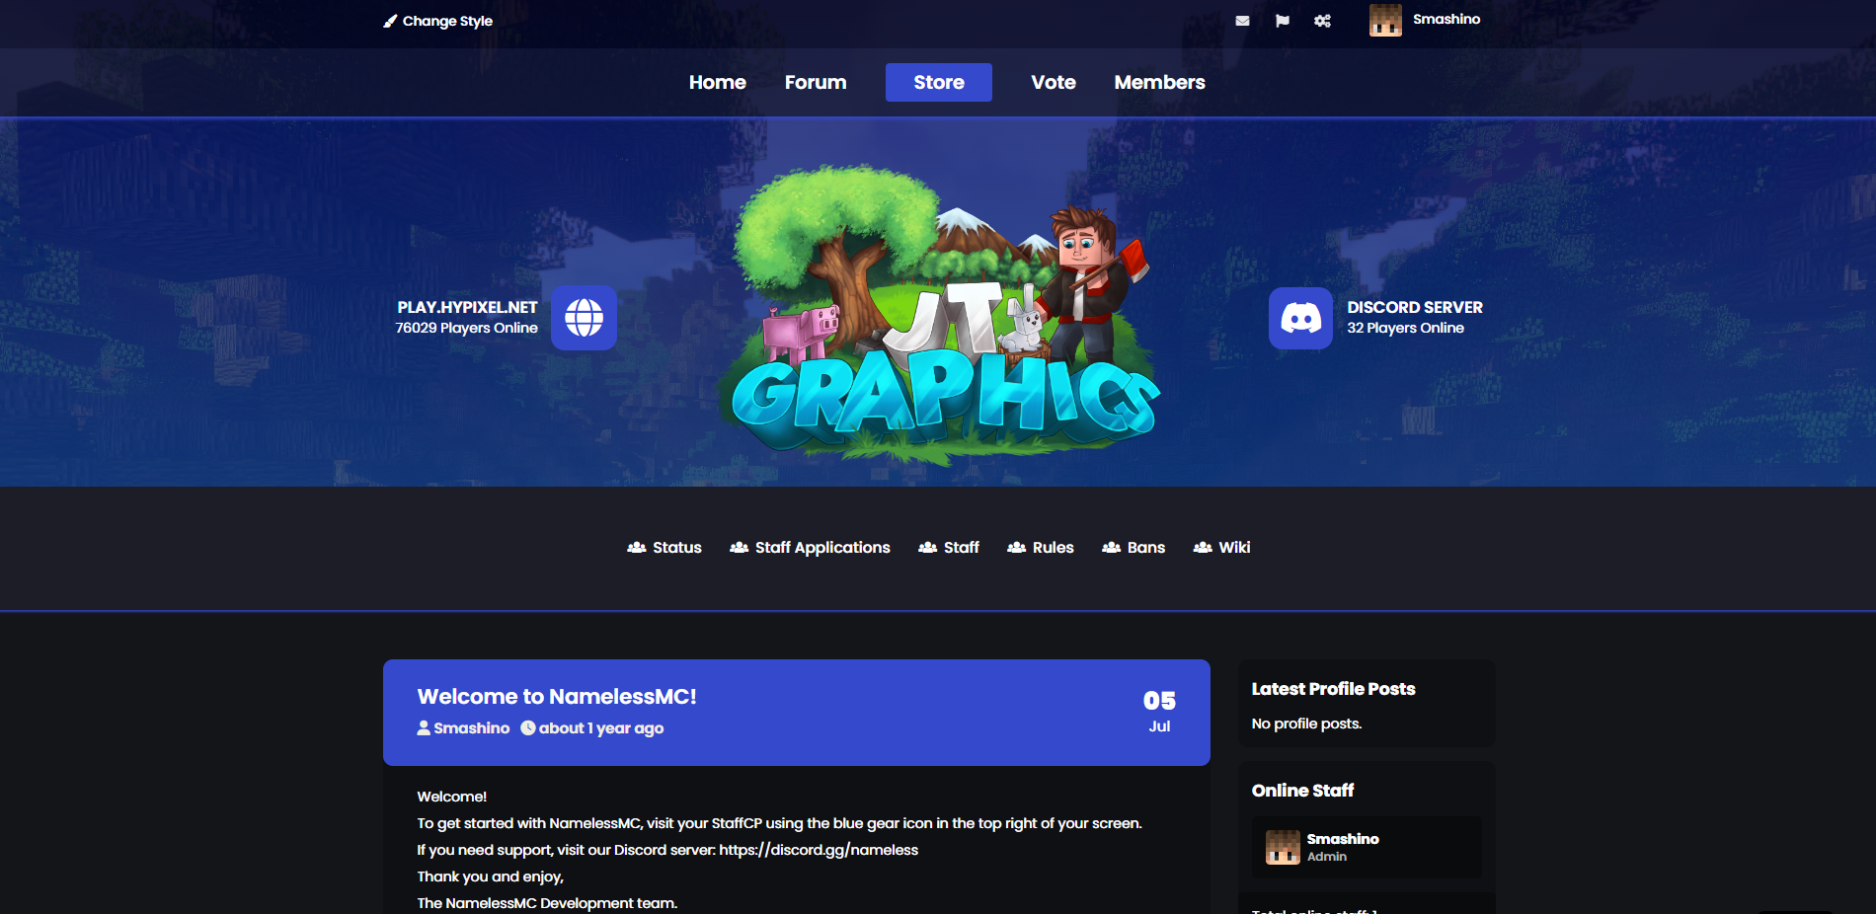Image resolution: width=1876 pixels, height=914 pixels.
Task: Click the 05 Jul date badge
Action: (x=1159, y=712)
